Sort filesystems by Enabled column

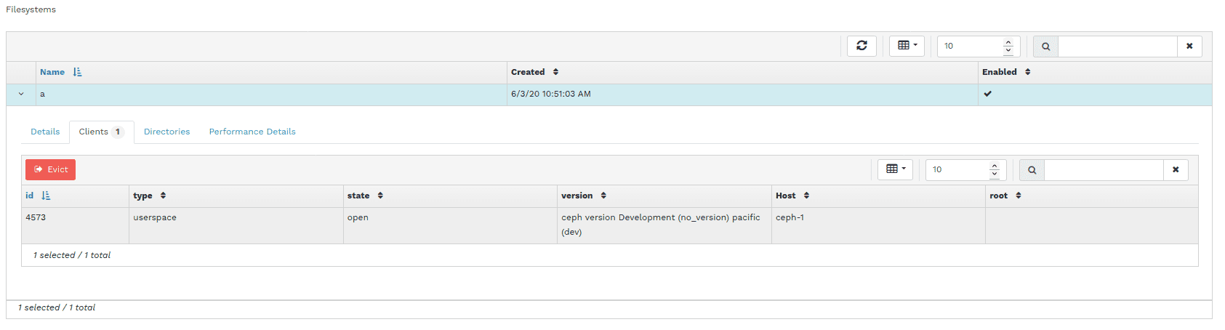click(1000, 72)
